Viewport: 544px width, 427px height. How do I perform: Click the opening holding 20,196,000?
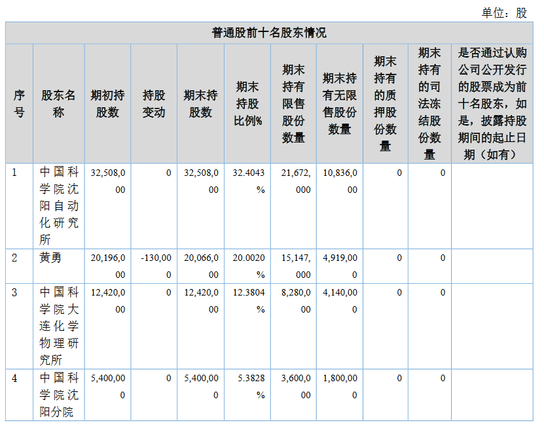pos(108,266)
